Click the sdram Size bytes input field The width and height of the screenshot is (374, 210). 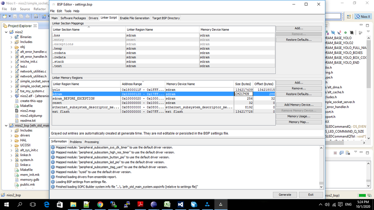243,94
